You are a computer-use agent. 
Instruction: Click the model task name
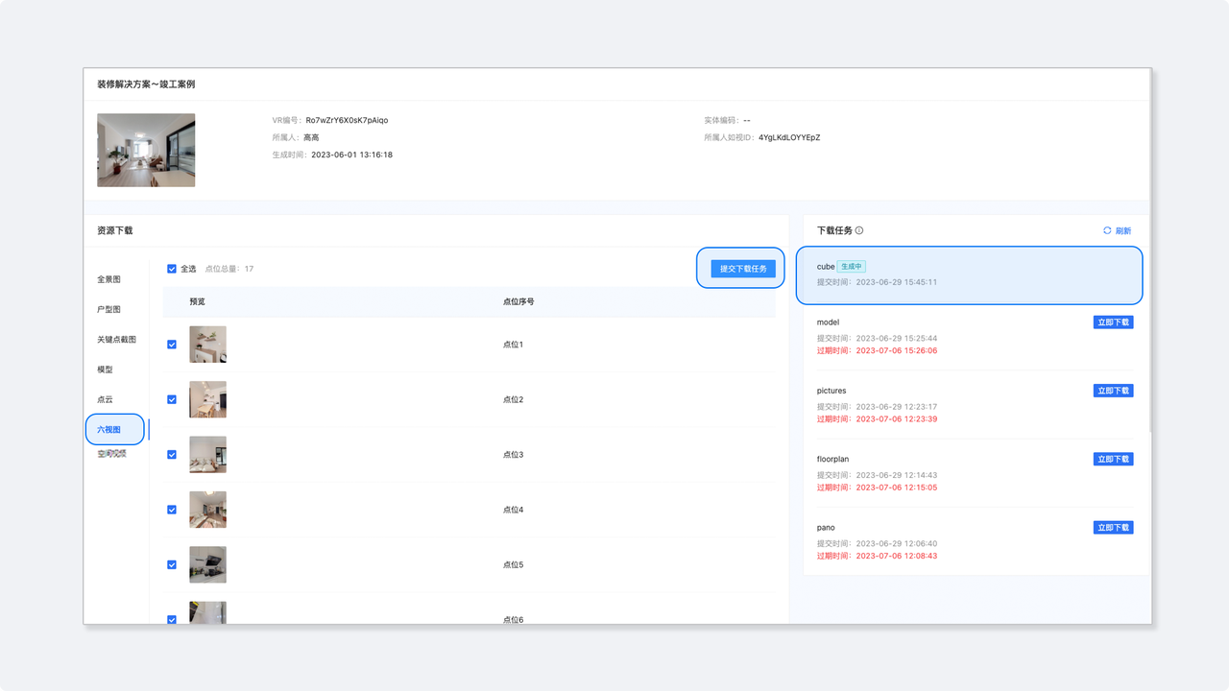pyautogui.click(x=828, y=322)
